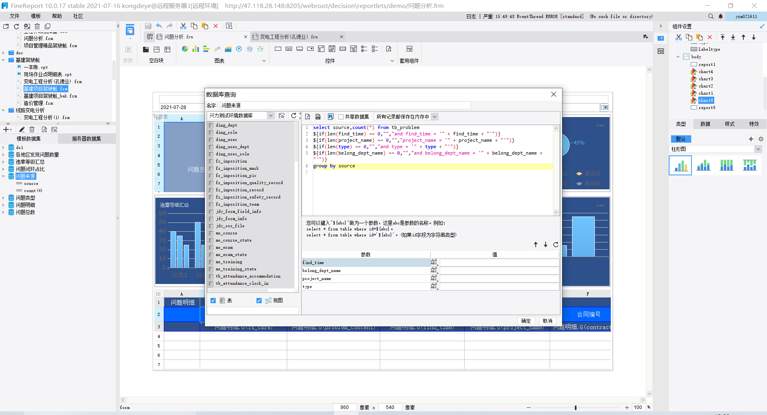Select chart2 in component tree
The width and height of the screenshot is (767, 415).
(x=705, y=86)
